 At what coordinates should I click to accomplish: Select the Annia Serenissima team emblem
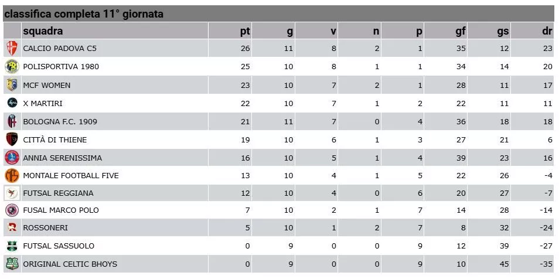point(12,157)
